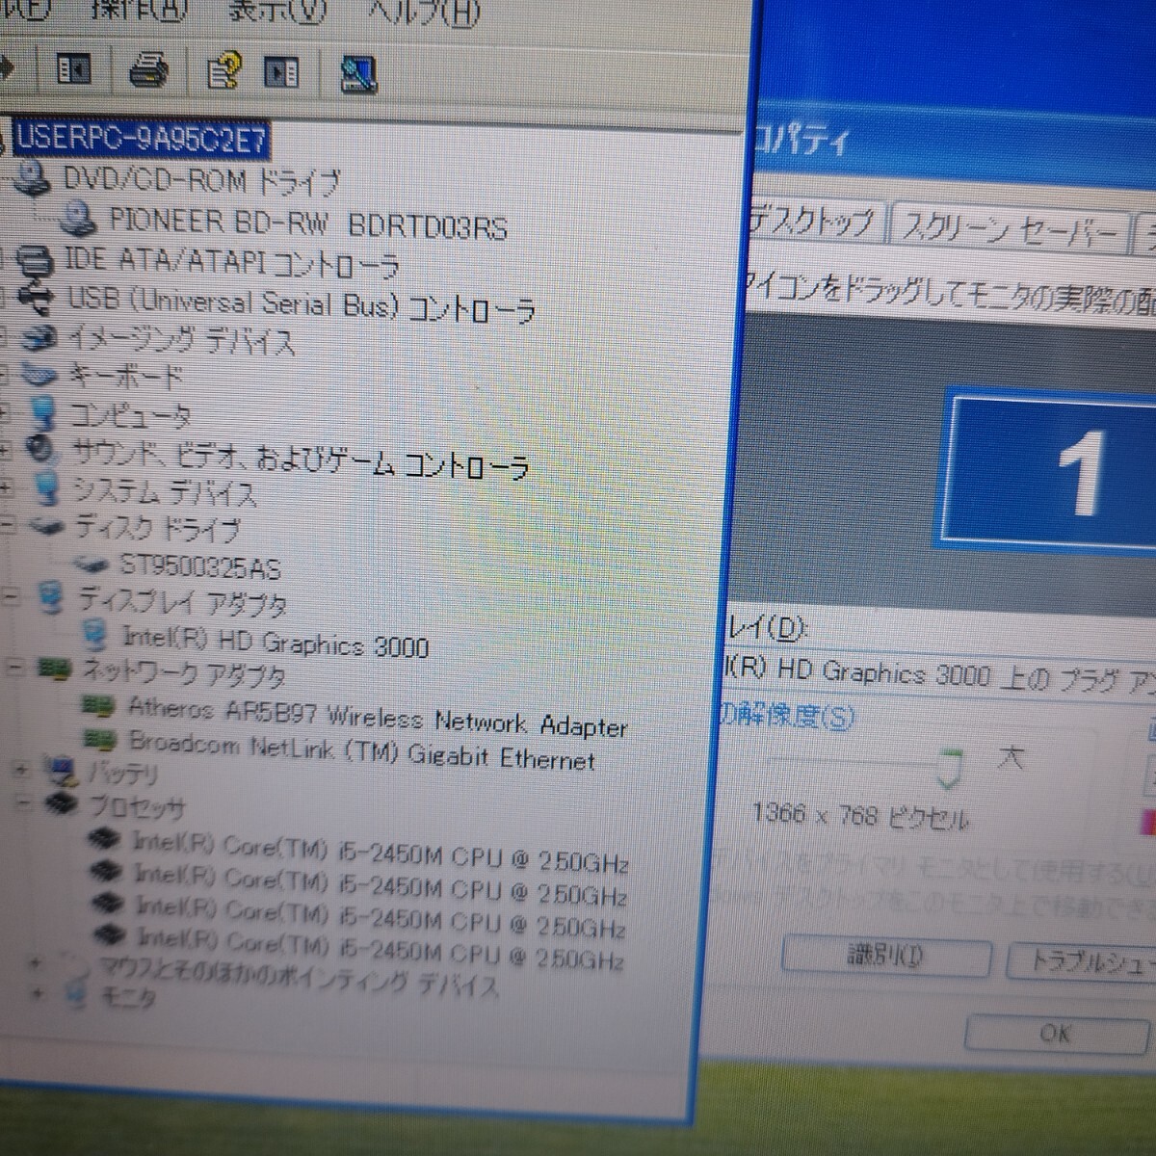The height and width of the screenshot is (1156, 1156).
Task: Switch to the スクリーン セーバー tab
Action: 1008,229
